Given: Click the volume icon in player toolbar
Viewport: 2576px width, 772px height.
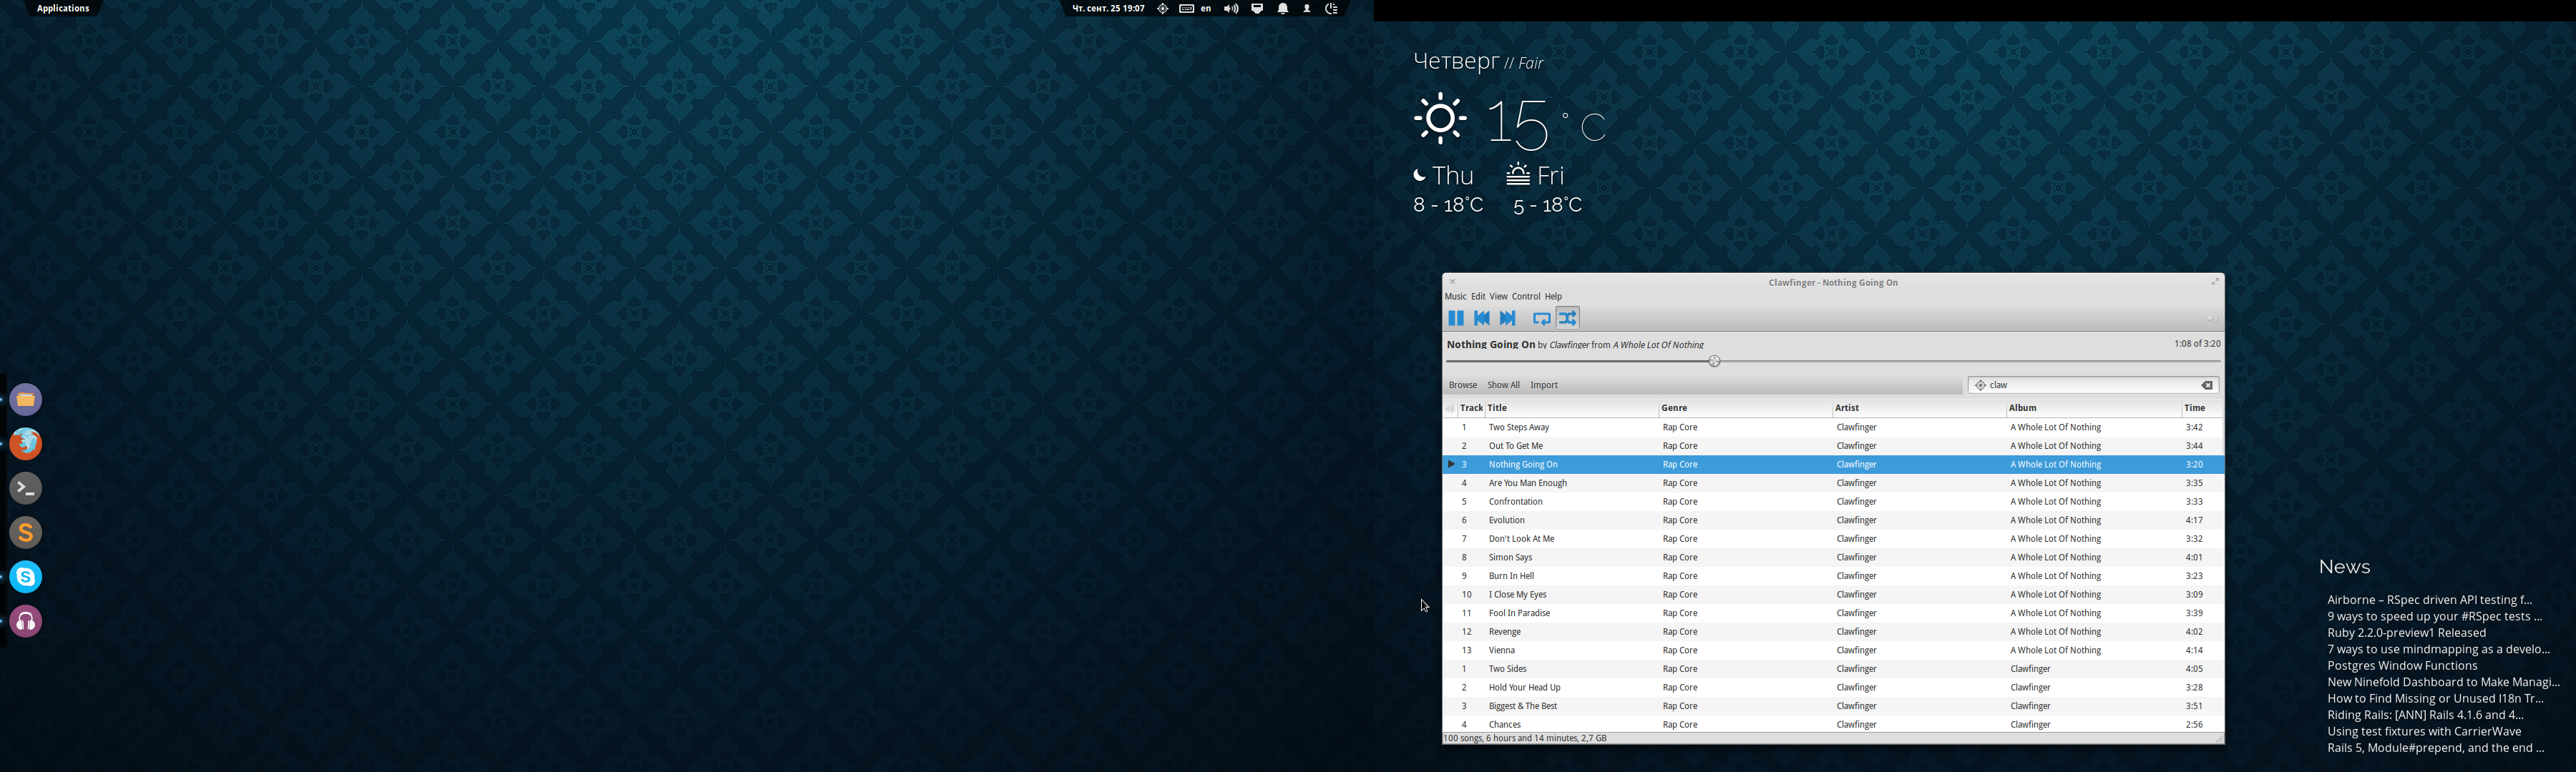Looking at the screenshot, I should (2212, 320).
